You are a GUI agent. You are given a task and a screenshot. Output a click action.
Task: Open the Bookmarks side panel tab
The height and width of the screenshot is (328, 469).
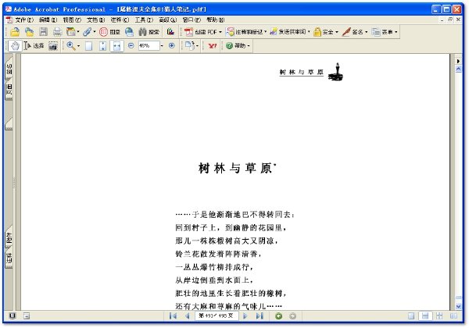pyautogui.click(x=9, y=69)
